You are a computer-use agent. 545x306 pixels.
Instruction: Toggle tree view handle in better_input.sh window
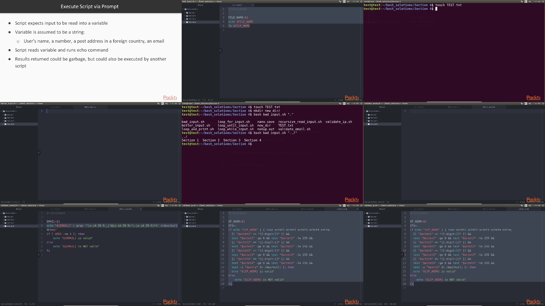click(x=39, y=153)
